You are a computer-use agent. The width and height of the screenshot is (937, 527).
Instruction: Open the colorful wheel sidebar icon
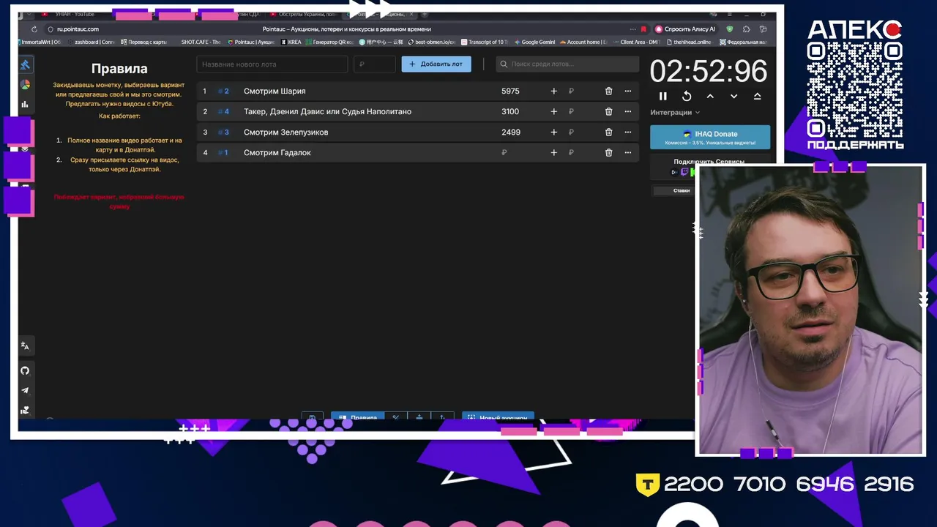pos(25,84)
